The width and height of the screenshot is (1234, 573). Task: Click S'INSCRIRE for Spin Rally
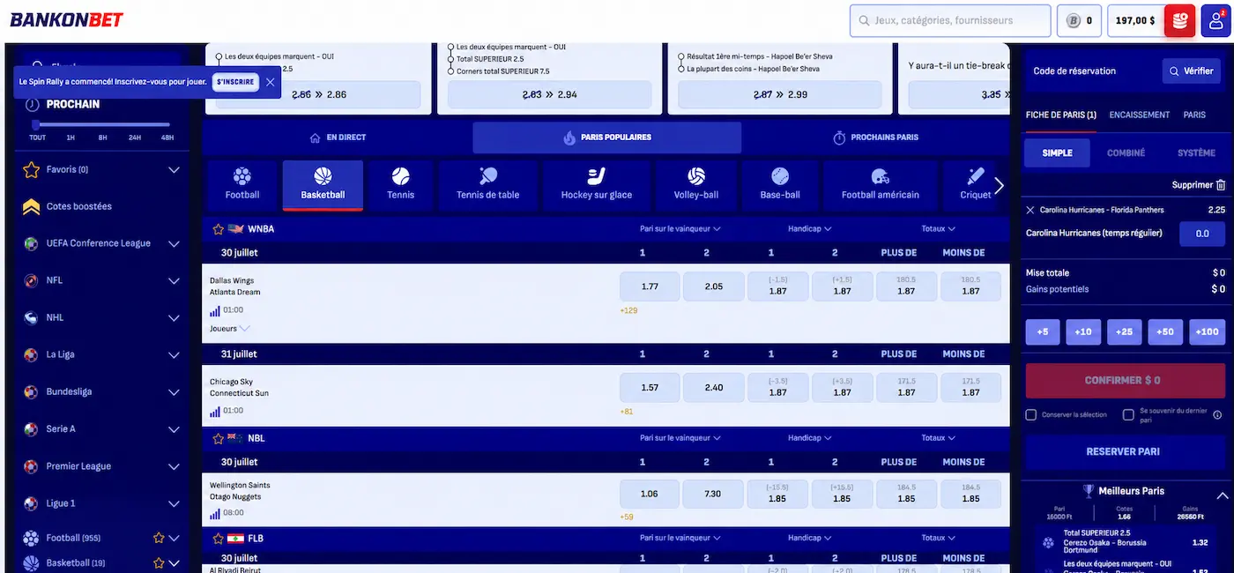(x=235, y=82)
